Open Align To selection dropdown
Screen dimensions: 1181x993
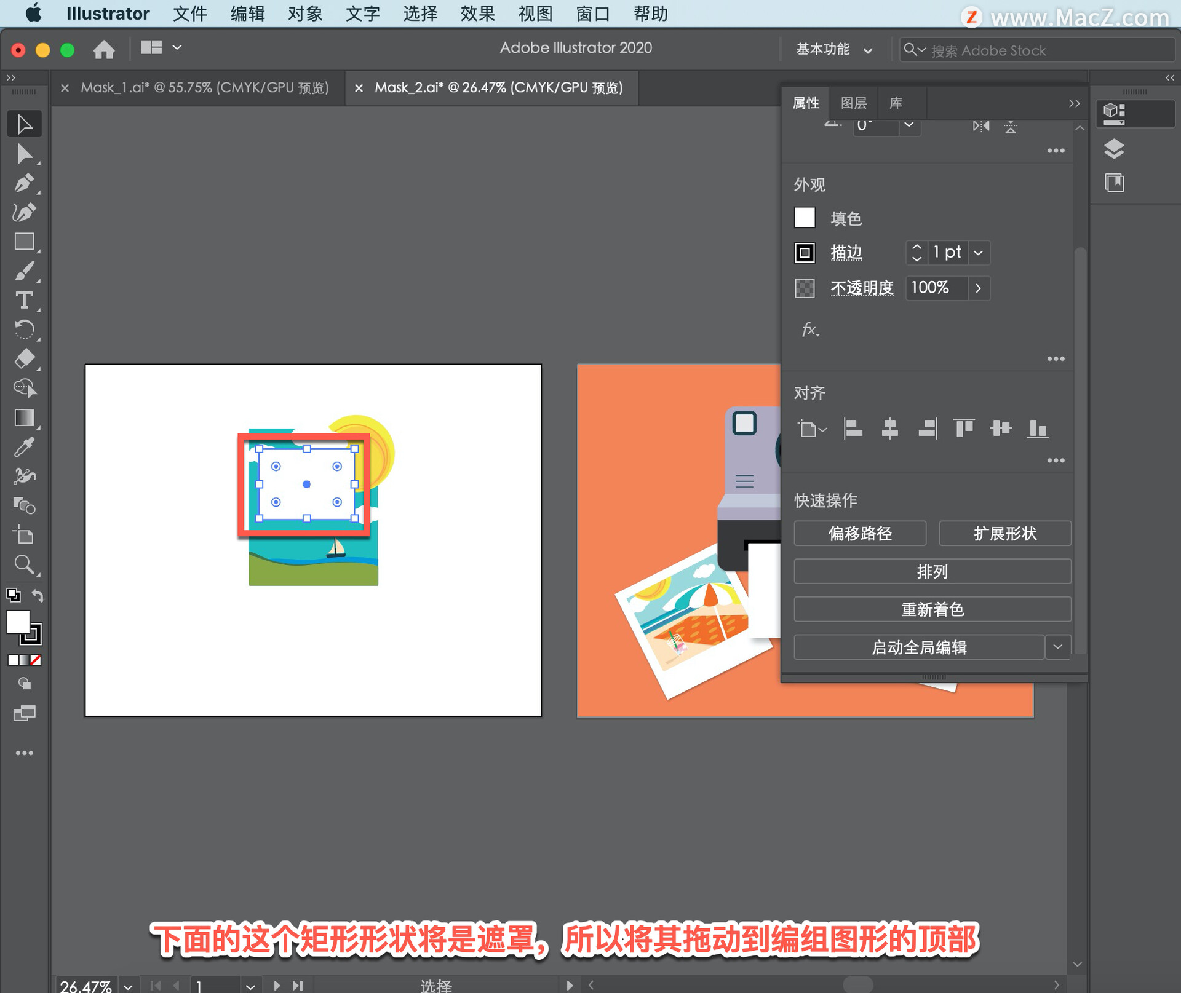812,429
